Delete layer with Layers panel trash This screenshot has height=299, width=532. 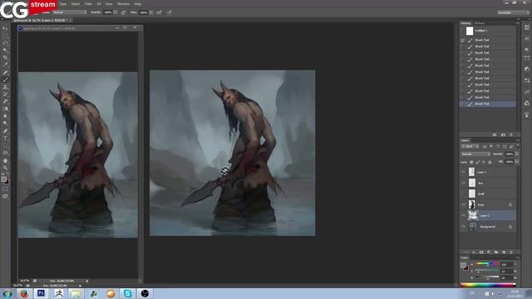pyautogui.click(x=511, y=252)
